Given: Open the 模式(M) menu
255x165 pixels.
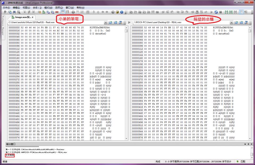Looking at the screenshot, I should 48,8.
